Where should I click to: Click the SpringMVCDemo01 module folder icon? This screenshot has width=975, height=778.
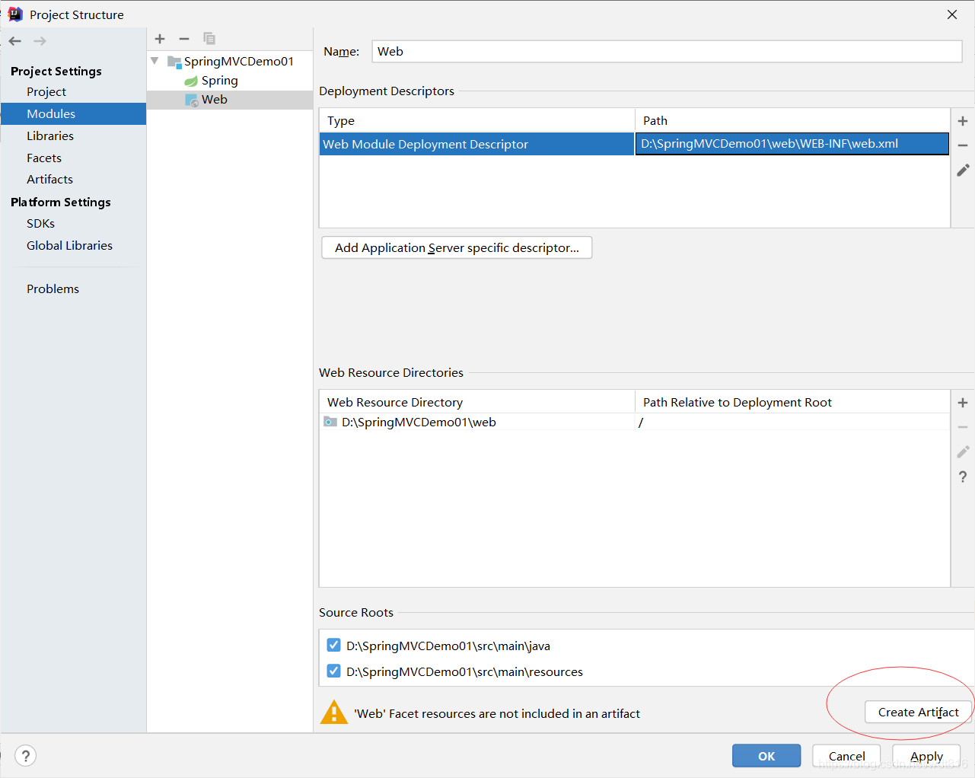click(x=174, y=62)
